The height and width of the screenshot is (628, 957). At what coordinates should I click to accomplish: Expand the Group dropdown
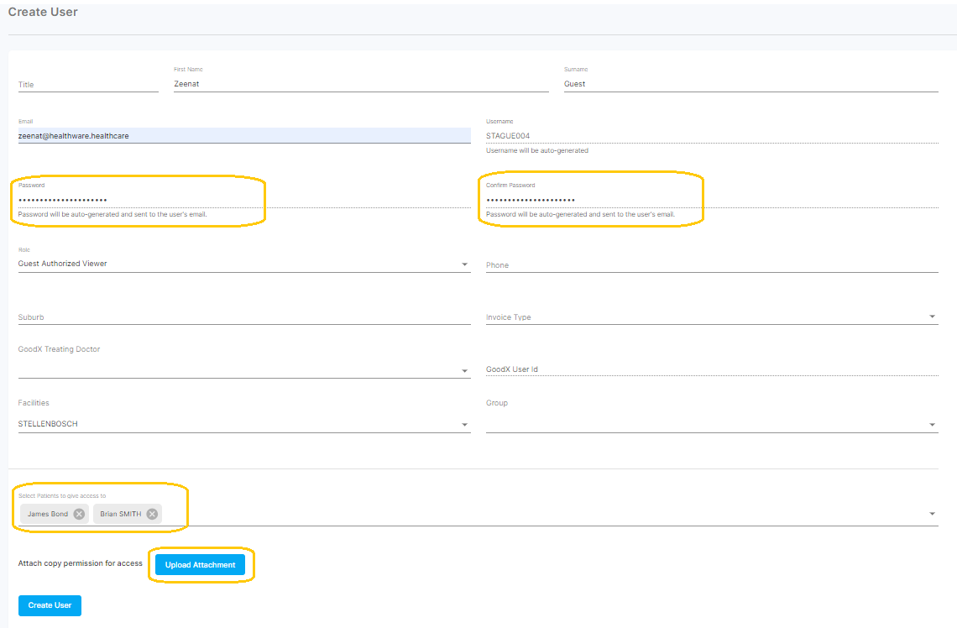[932, 425]
